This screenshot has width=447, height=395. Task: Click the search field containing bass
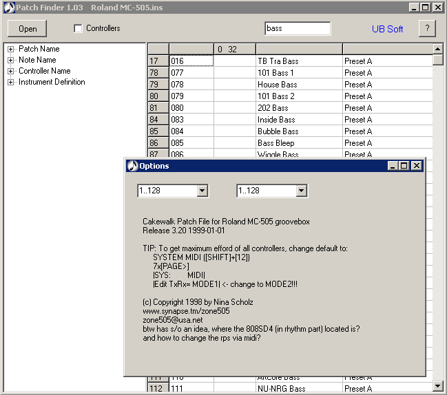pyautogui.click(x=298, y=28)
